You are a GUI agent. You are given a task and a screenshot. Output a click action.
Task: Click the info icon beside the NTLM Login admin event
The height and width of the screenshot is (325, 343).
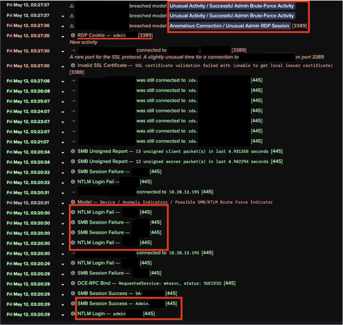(72, 313)
